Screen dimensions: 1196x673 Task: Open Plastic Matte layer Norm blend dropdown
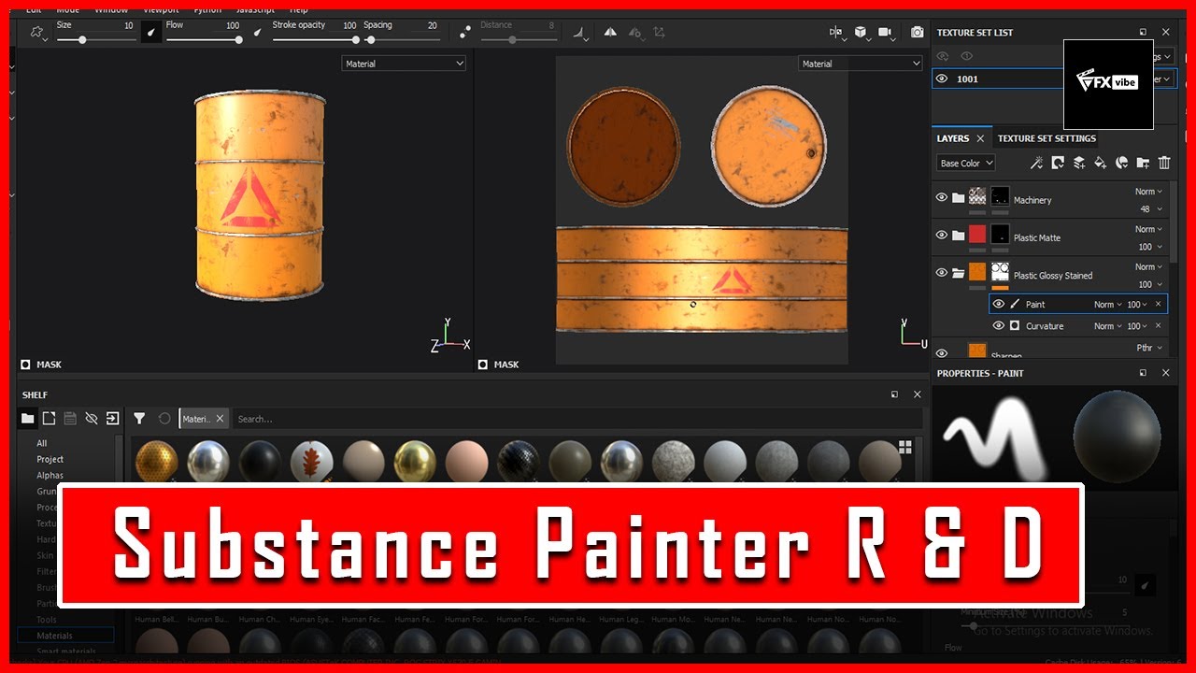tap(1149, 229)
